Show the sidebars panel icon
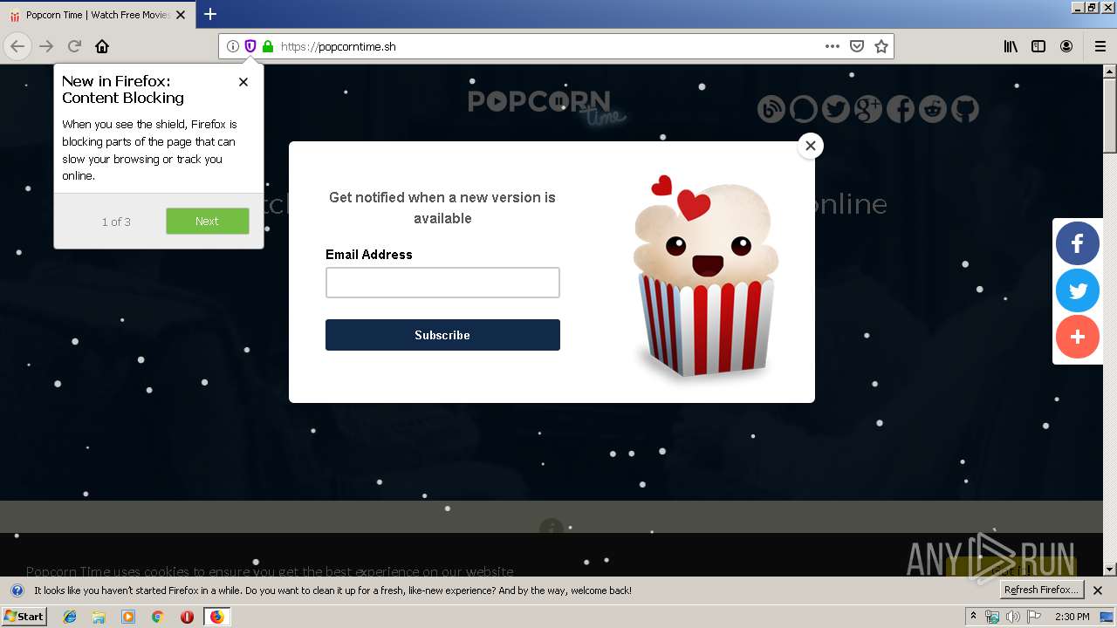 (x=1038, y=46)
